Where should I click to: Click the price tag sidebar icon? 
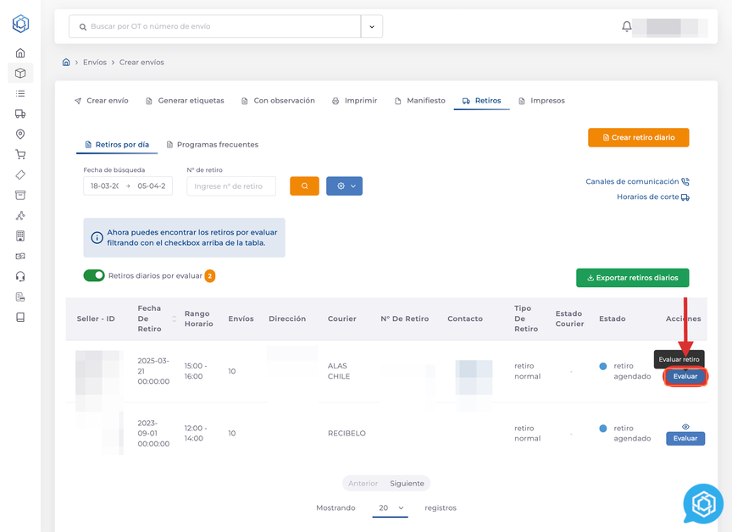tap(20, 175)
